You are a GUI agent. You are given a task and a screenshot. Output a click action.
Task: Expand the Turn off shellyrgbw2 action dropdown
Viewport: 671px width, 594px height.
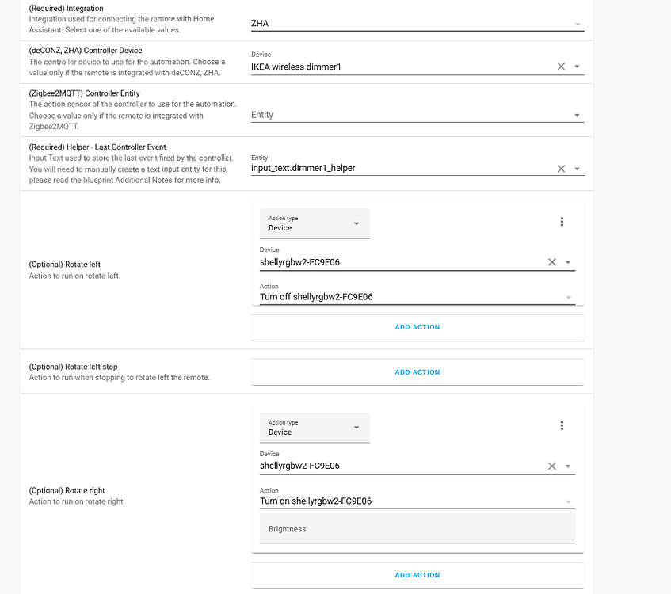point(568,297)
